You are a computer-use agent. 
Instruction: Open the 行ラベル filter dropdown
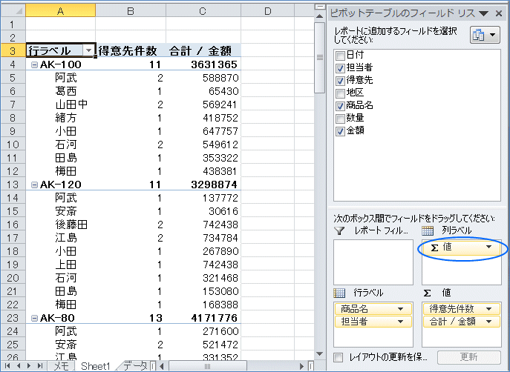click(x=88, y=50)
